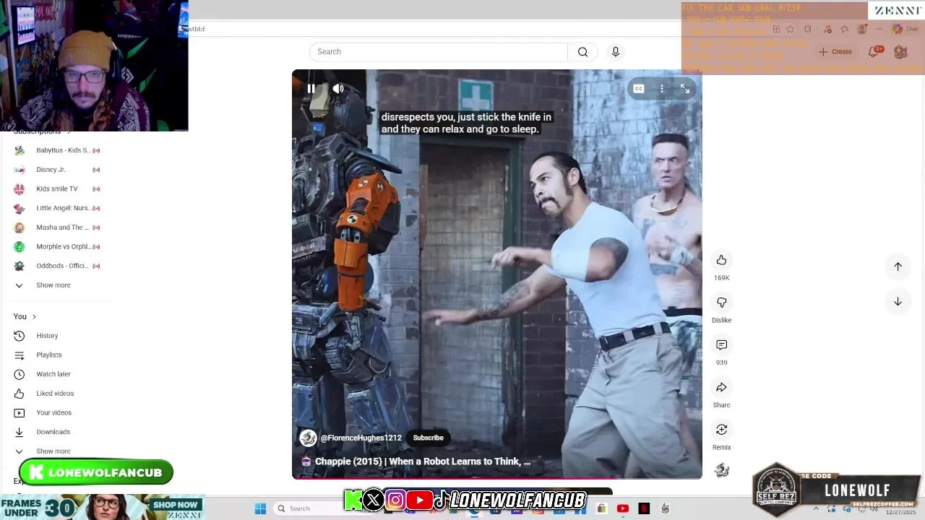This screenshot has height=520, width=925.
Task: Enter fullscreen mode on the video
Action: click(x=685, y=89)
